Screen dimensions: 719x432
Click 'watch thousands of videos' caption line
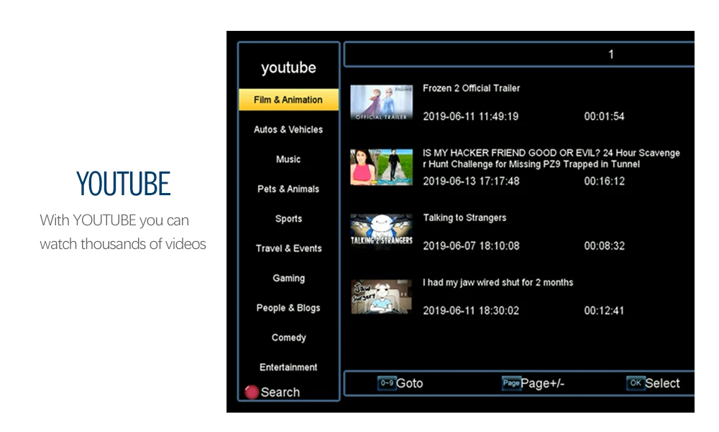coord(123,244)
